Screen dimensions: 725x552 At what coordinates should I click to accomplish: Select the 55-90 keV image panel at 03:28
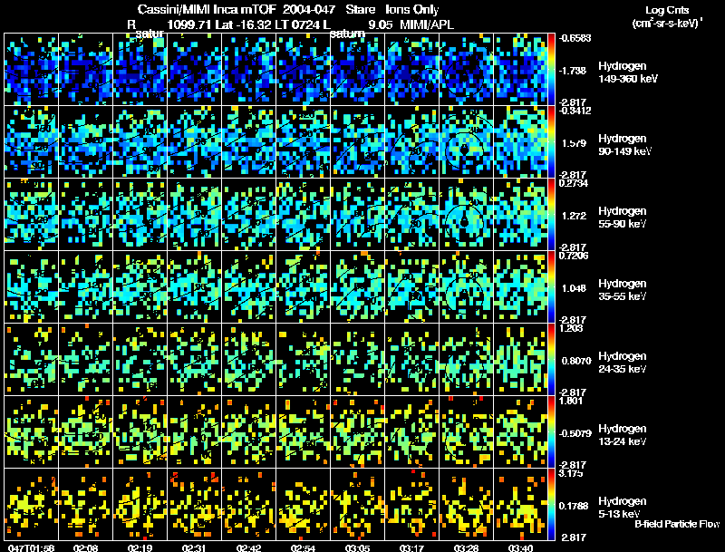coord(466,214)
